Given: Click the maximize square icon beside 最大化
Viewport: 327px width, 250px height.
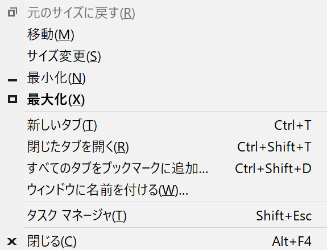Looking at the screenshot, I should click(13, 99).
